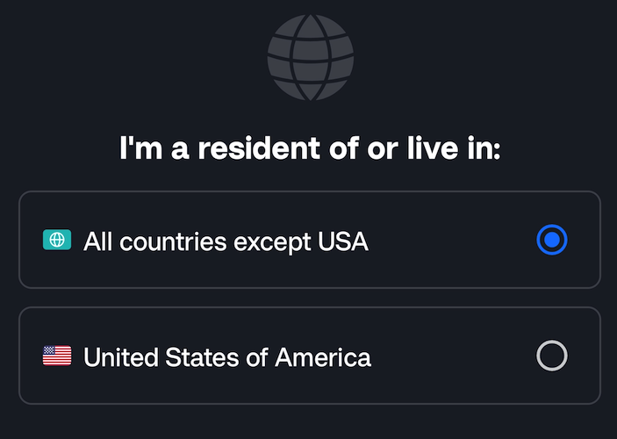The height and width of the screenshot is (439, 617).
Task: Click the word "resident" in the heading
Action: point(259,148)
